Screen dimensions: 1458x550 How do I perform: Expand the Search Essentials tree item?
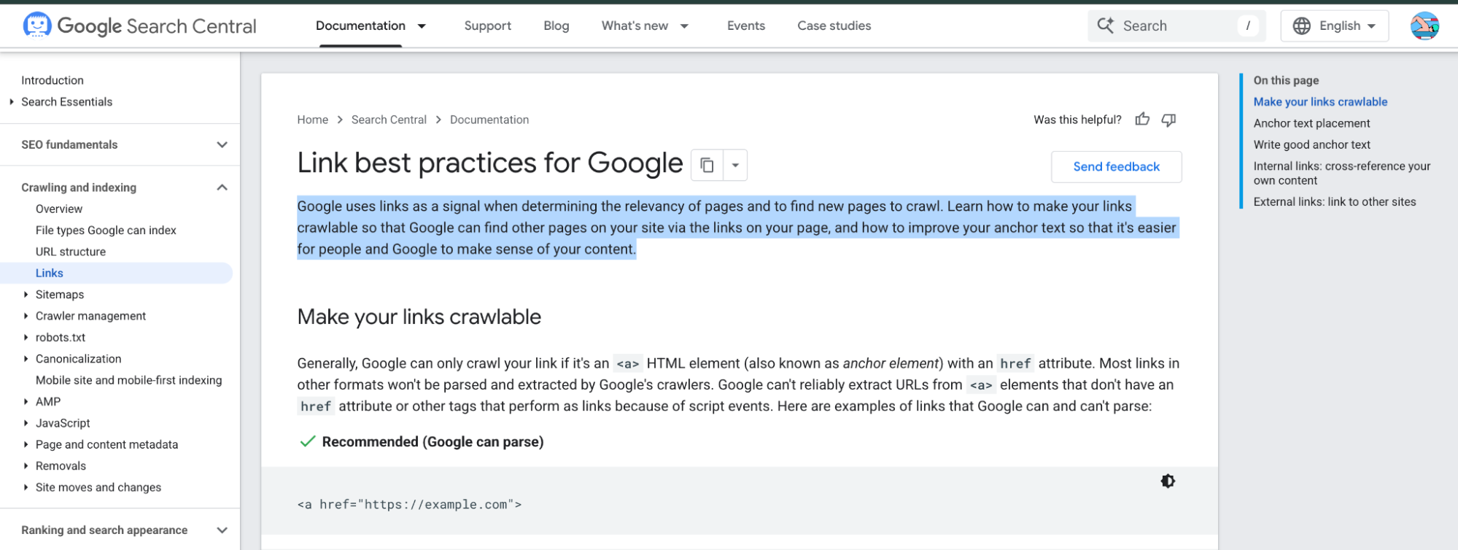tap(12, 102)
